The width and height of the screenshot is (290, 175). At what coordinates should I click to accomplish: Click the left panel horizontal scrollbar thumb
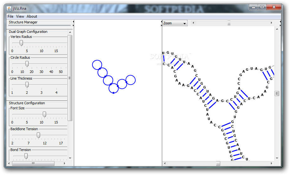pyautogui.click(x=33, y=163)
